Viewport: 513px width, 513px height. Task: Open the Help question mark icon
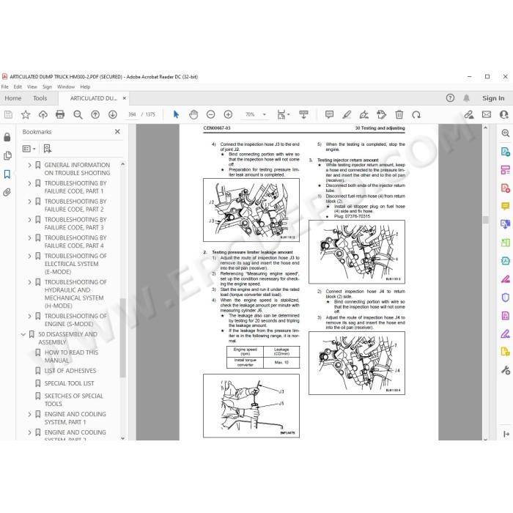click(x=450, y=97)
